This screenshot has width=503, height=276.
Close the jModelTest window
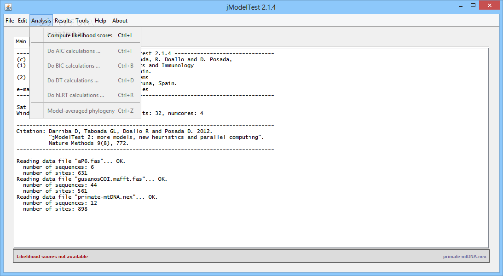490,5
